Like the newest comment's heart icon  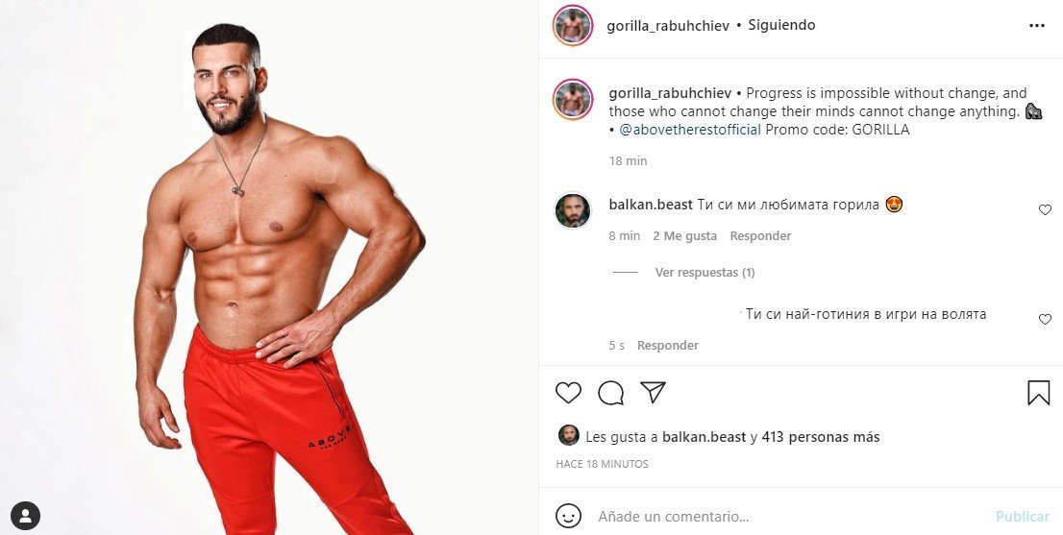pyautogui.click(x=1045, y=319)
